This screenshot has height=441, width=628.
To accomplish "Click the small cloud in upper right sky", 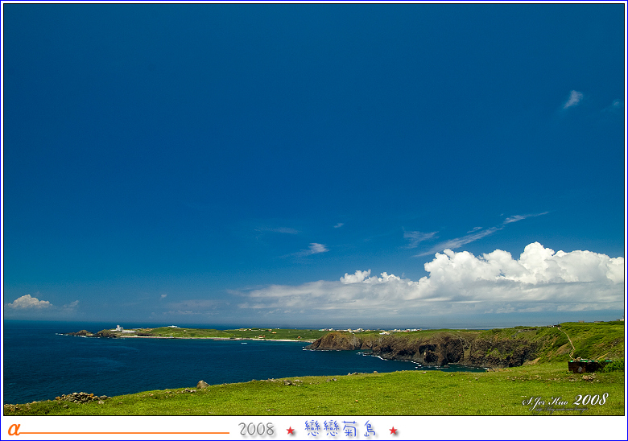I will click(x=572, y=99).
